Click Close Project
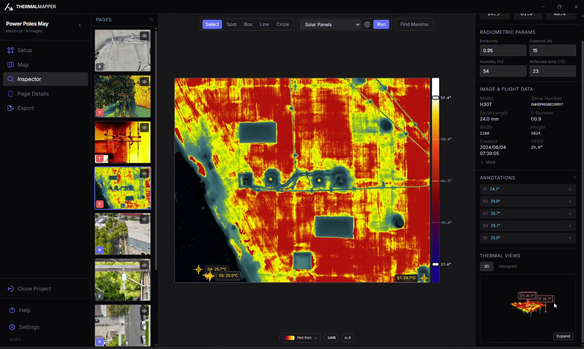This screenshot has height=349, width=584. 45,289
